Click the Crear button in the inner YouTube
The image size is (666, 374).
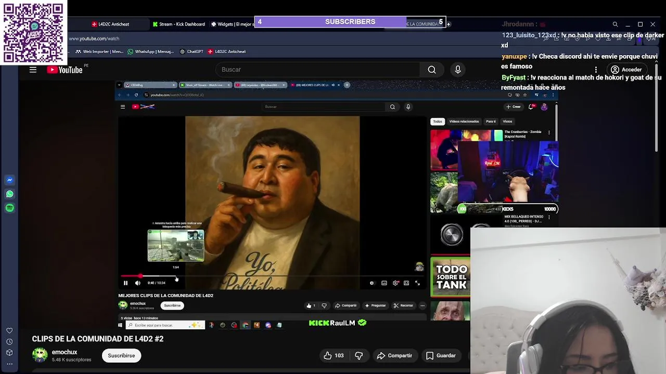514,107
